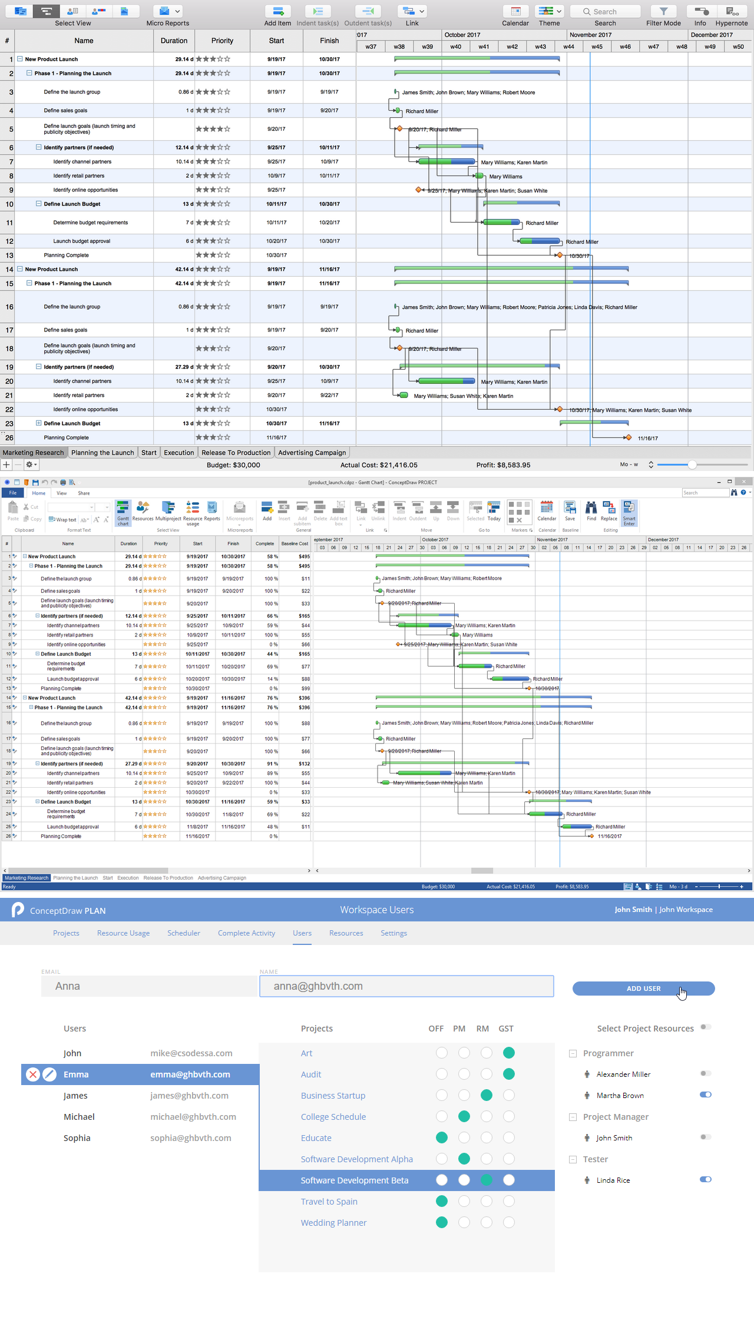Click Indent task(s) icon in Mac toolbar

point(318,11)
